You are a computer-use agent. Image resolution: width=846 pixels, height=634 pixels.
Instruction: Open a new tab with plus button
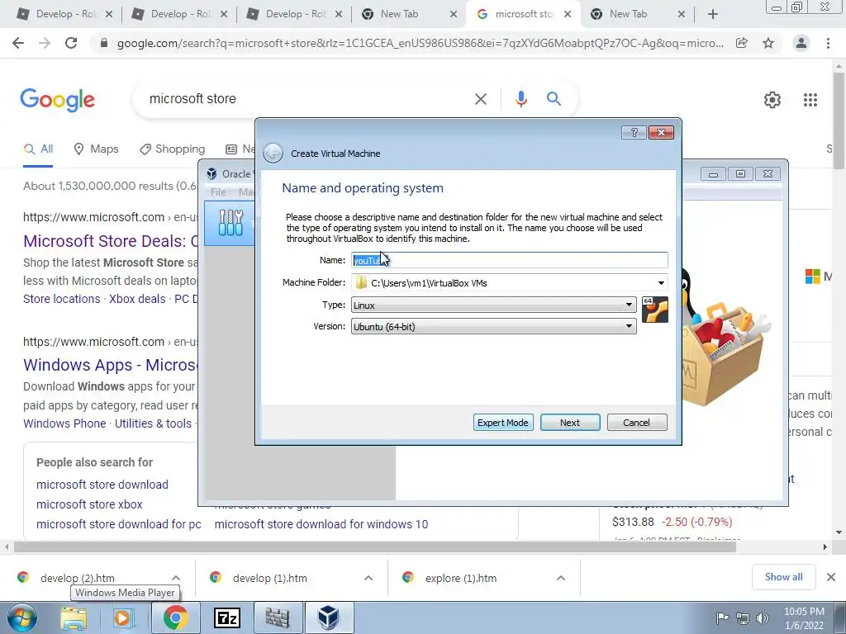pyautogui.click(x=713, y=15)
